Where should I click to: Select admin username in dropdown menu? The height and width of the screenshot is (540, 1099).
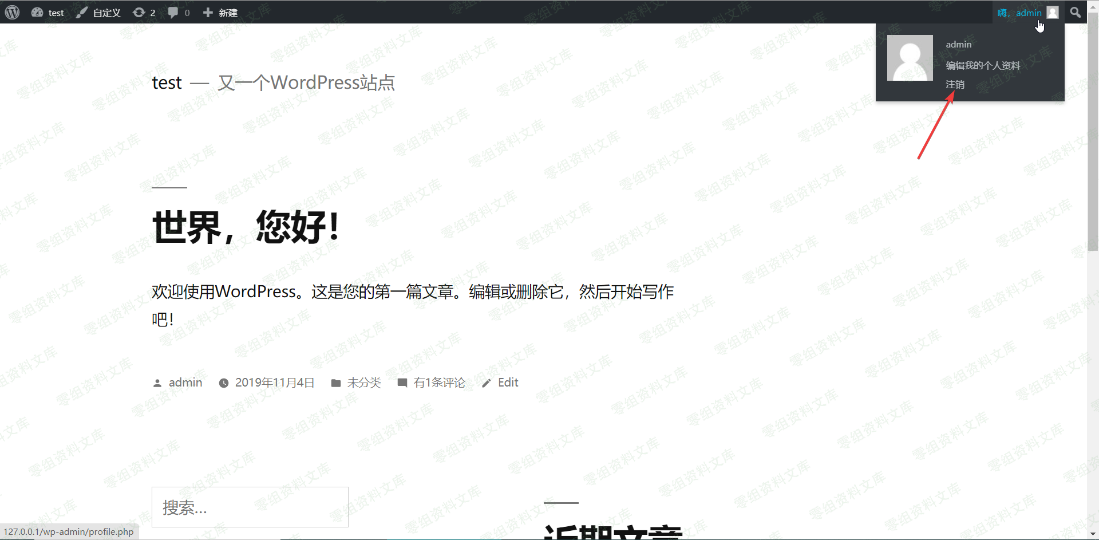(x=958, y=45)
